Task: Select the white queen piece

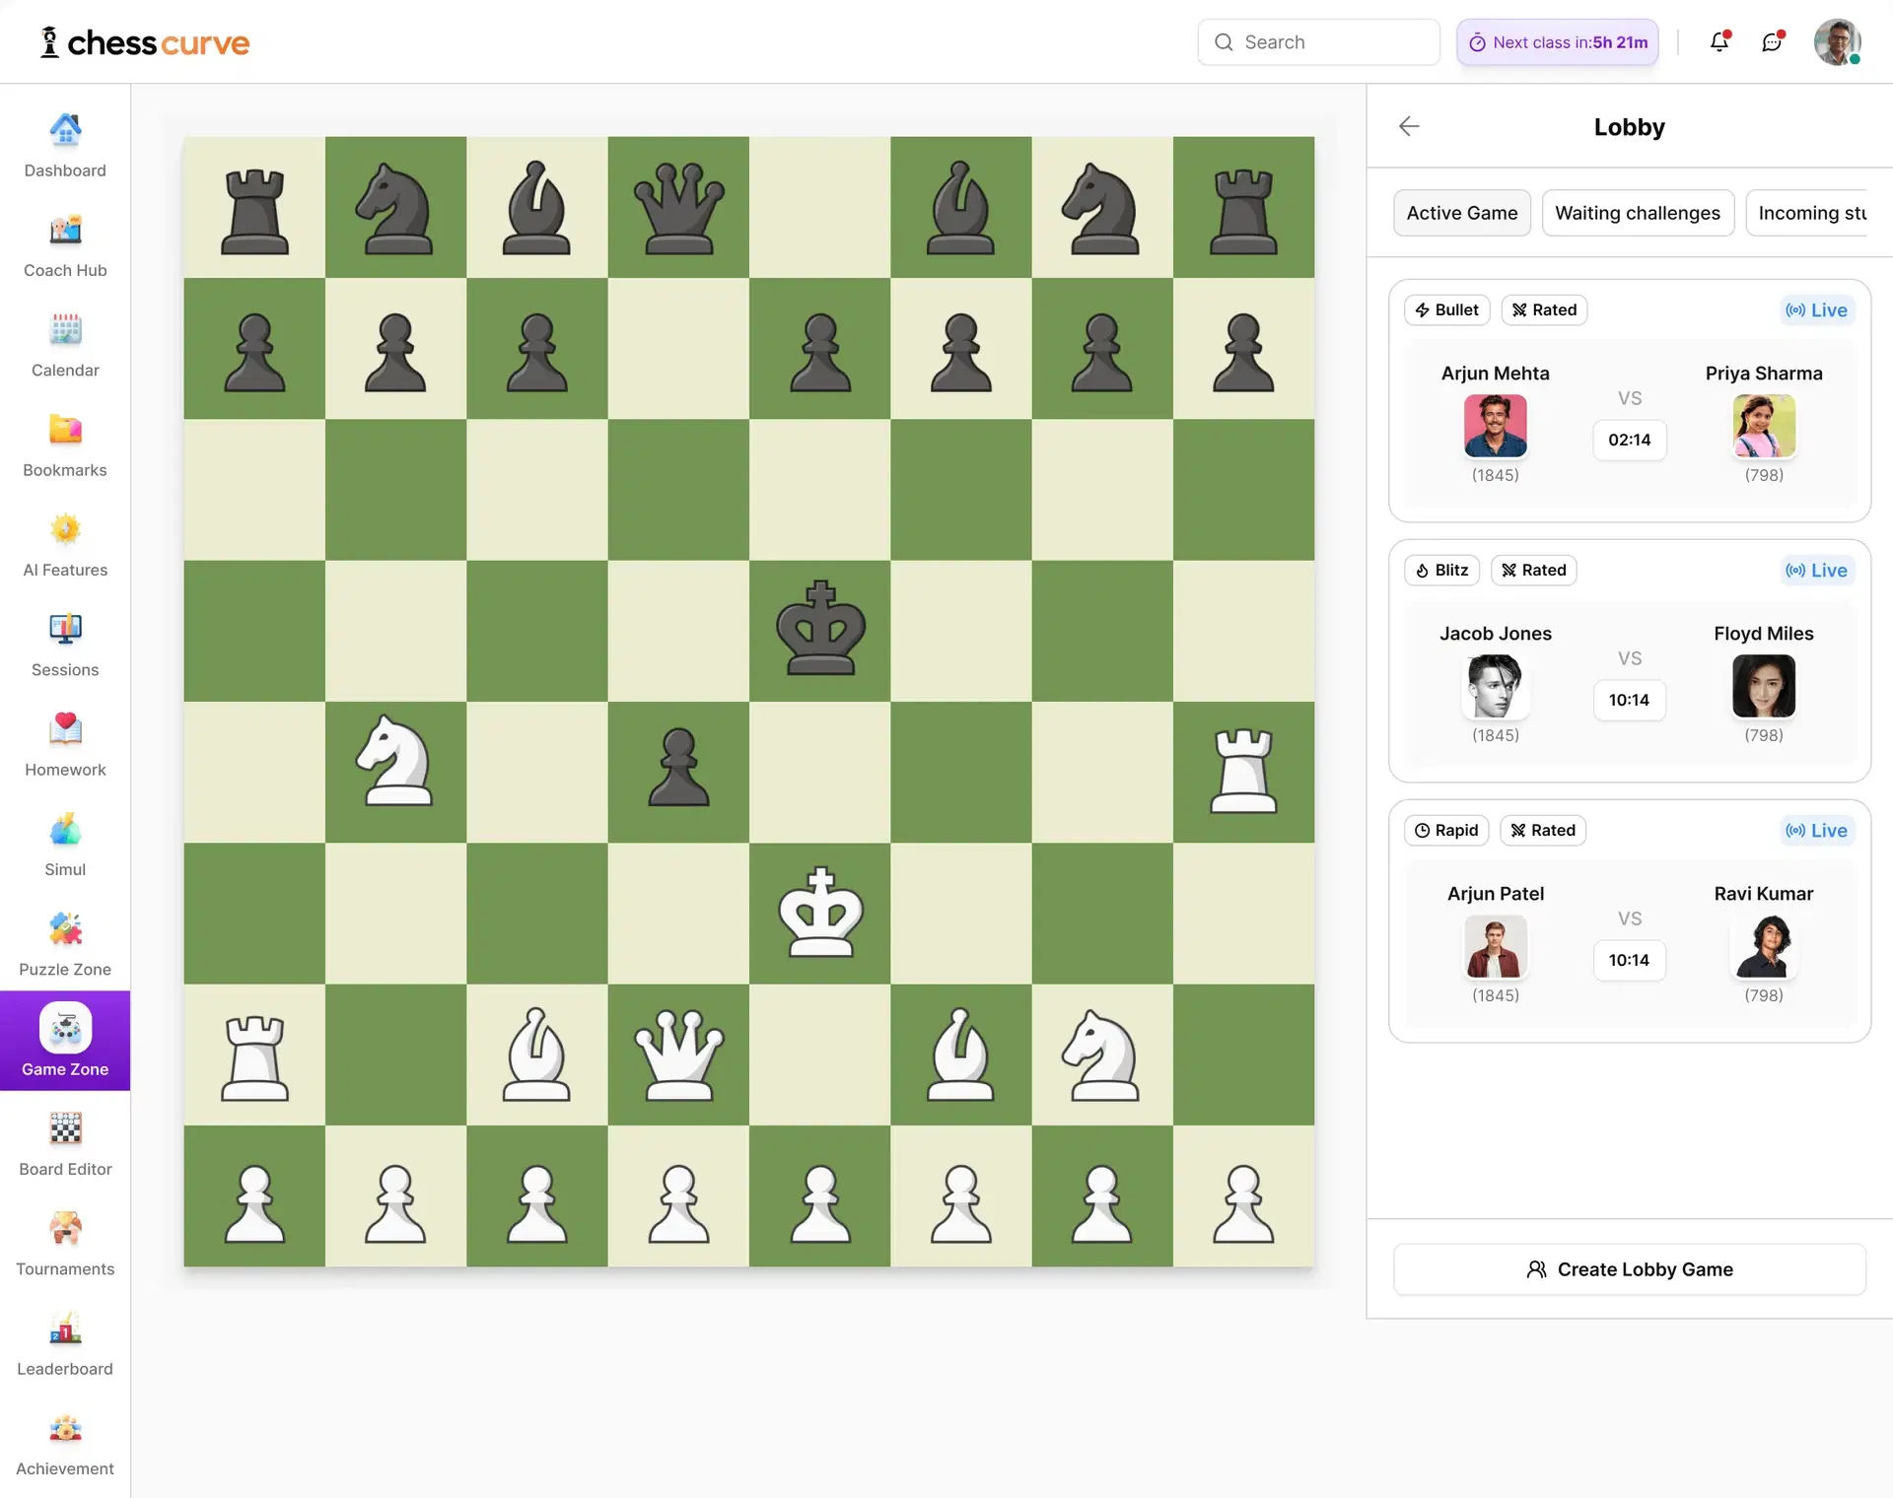Action: [x=679, y=1055]
